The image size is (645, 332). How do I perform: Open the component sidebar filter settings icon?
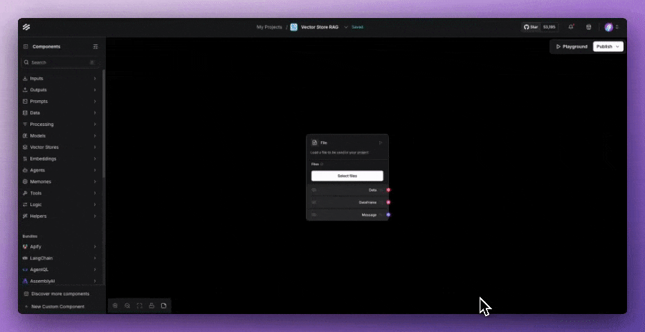pyautogui.click(x=96, y=47)
